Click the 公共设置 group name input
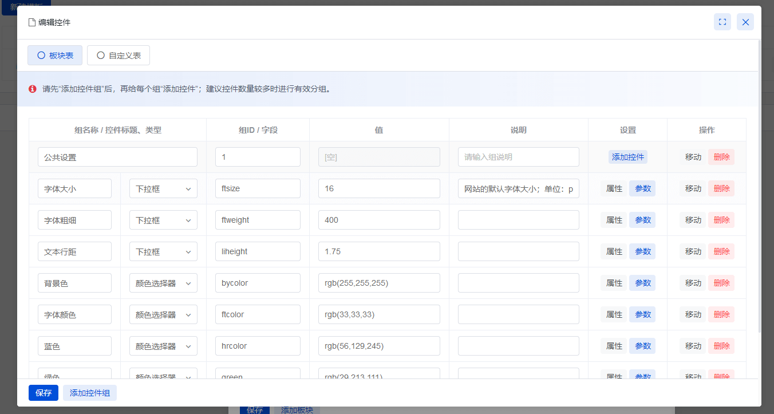Image resolution: width=774 pixels, height=414 pixels. (x=117, y=157)
